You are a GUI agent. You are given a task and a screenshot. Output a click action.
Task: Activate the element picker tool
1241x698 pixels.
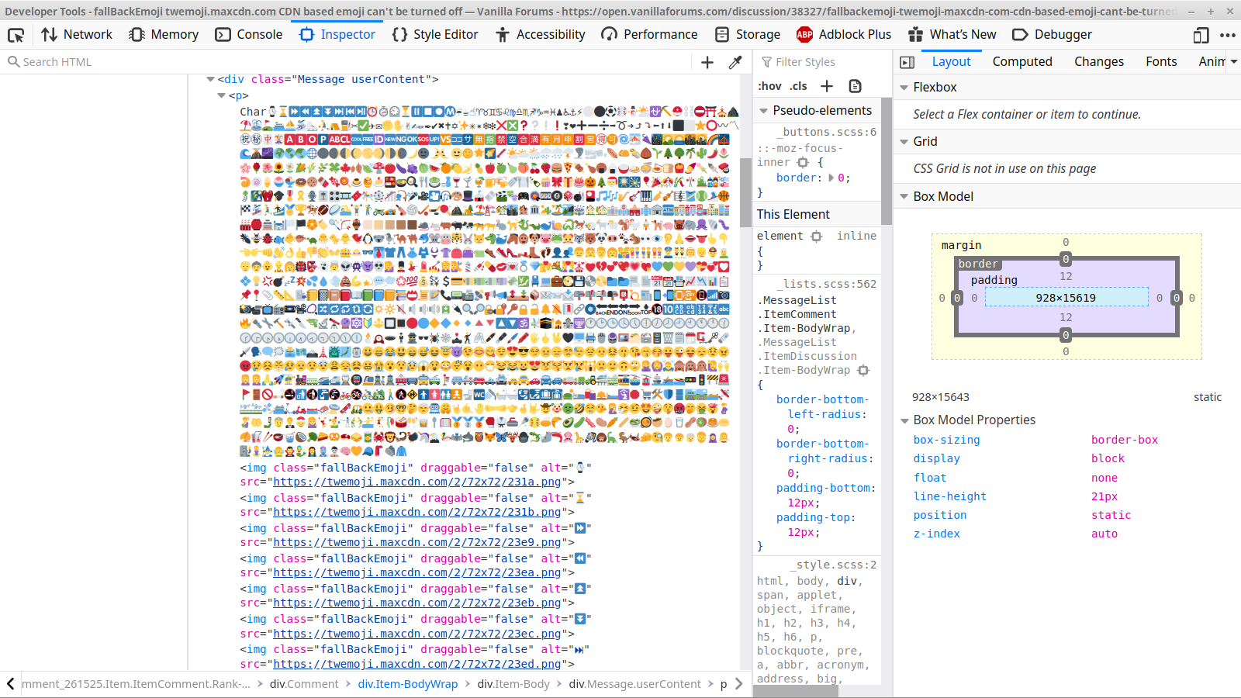click(x=16, y=35)
